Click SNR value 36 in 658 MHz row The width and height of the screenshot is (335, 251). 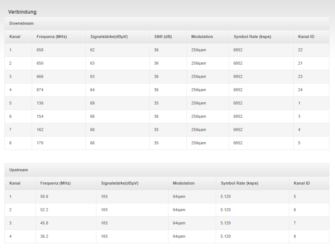(x=156, y=50)
